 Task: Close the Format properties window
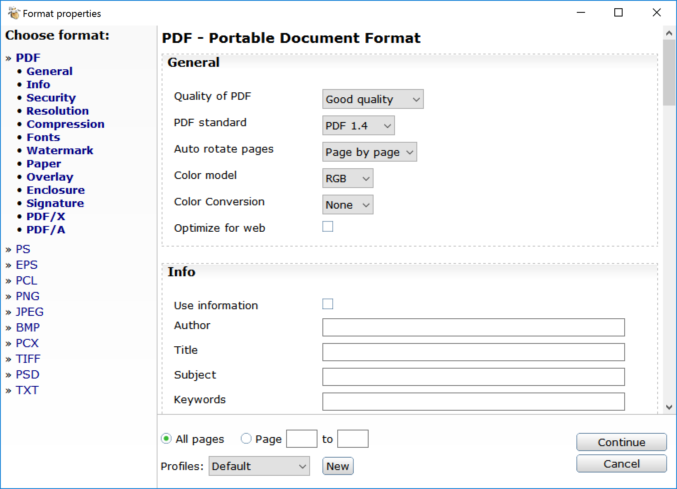(x=657, y=13)
